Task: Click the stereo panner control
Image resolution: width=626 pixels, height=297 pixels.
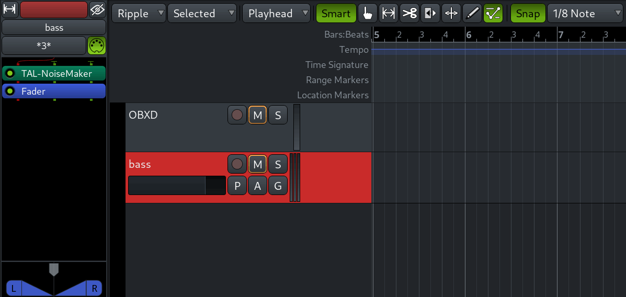Action: [x=54, y=283]
